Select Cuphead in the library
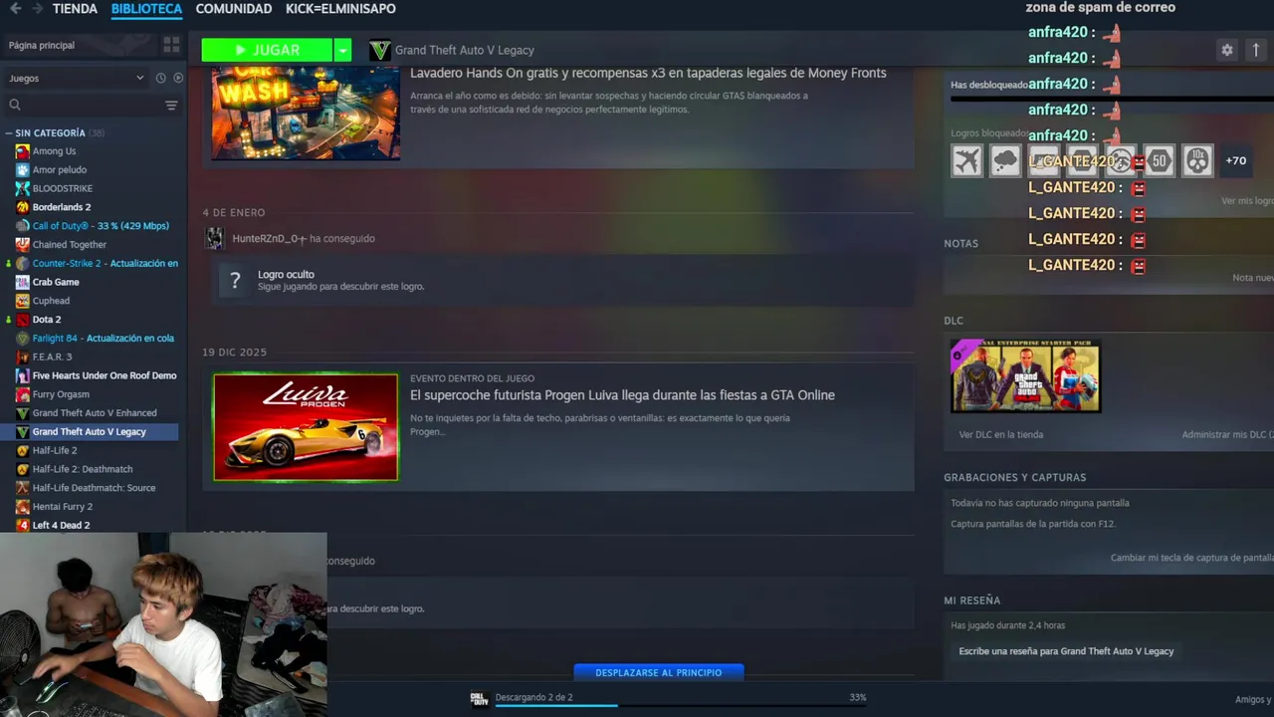 pyautogui.click(x=51, y=301)
